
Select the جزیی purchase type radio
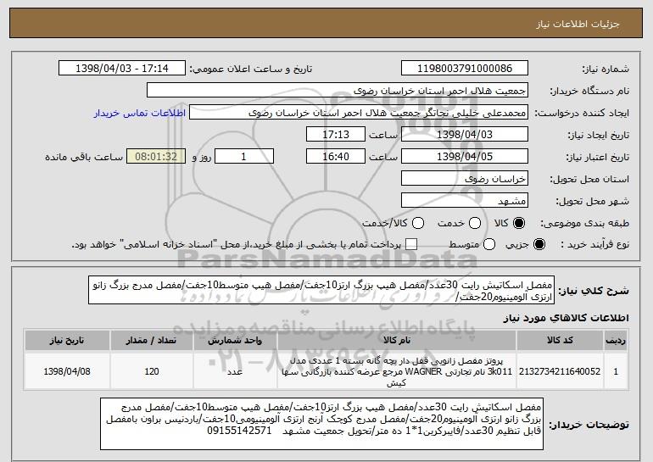tap(539, 244)
